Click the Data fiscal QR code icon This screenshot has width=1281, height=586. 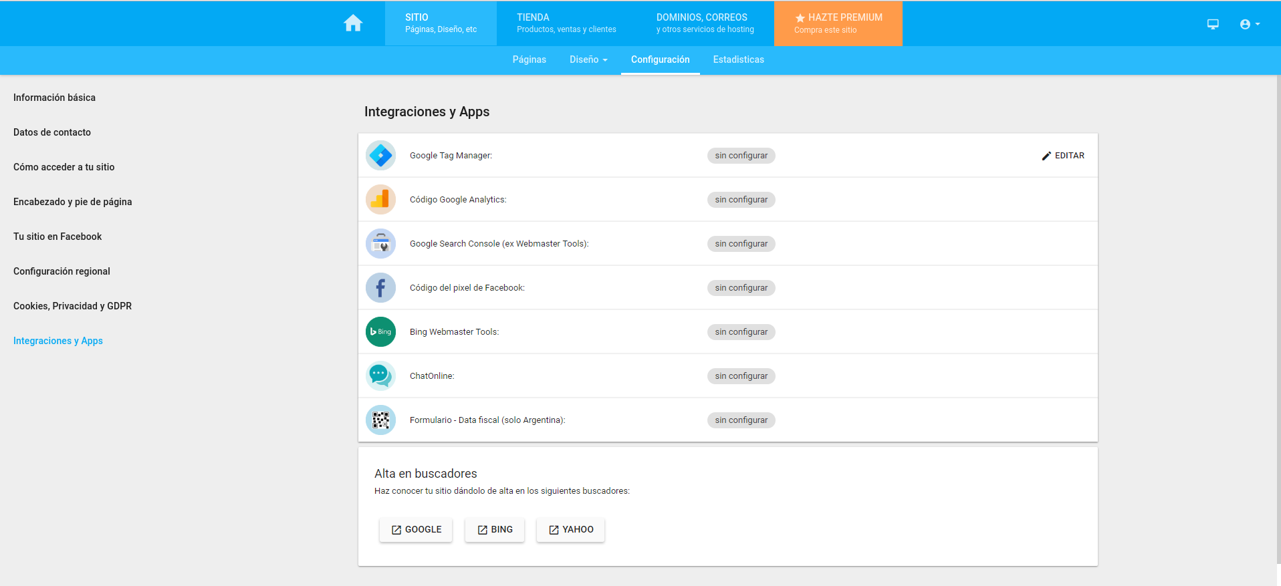pyautogui.click(x=380, y=420)
